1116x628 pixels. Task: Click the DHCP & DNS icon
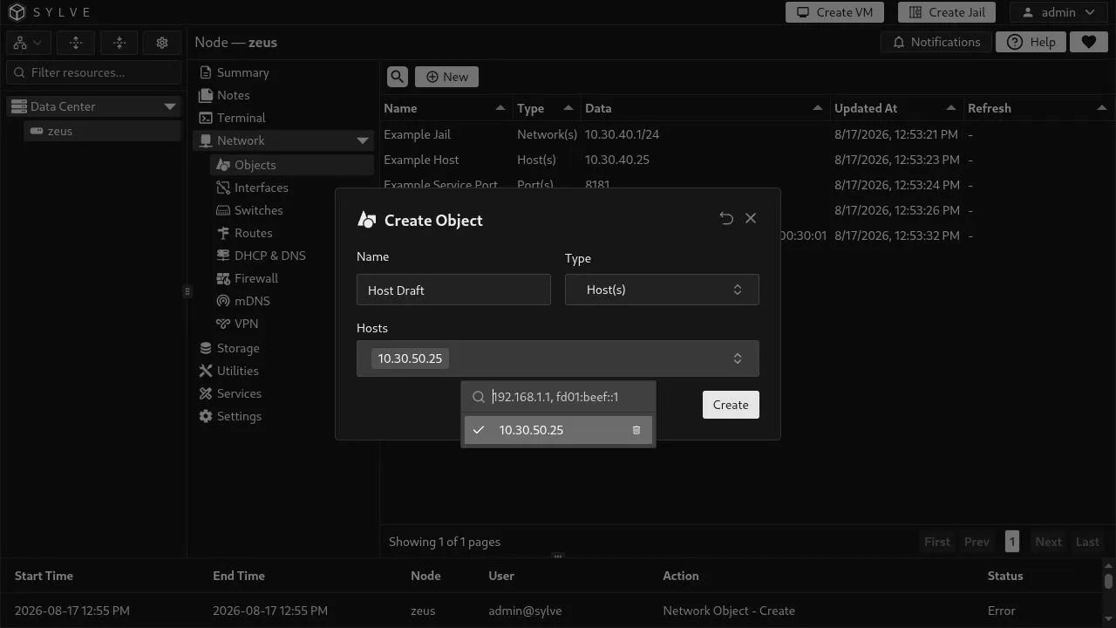point(223,256)
